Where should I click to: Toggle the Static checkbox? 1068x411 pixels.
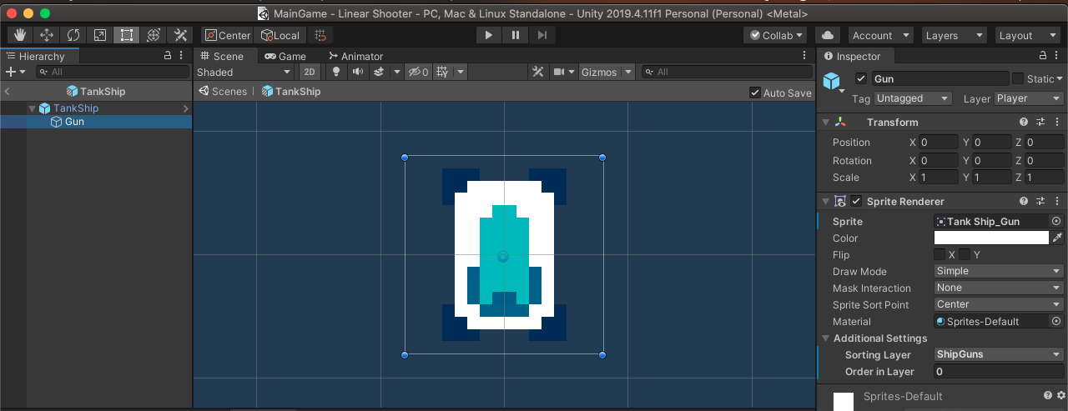pos(1018,78)
